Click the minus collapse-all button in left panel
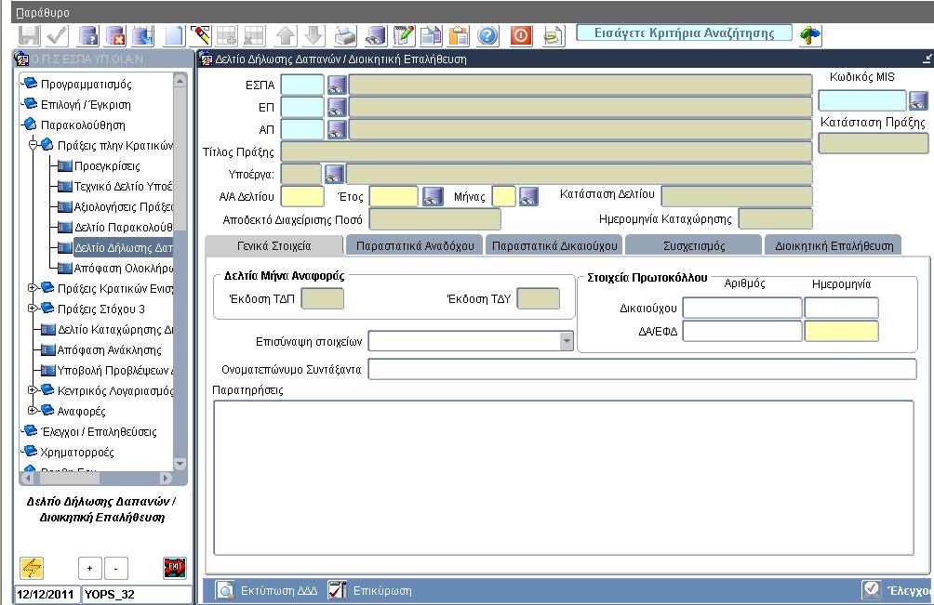The width and height of the screenshot is (934, 605). (x=116, y=568)
